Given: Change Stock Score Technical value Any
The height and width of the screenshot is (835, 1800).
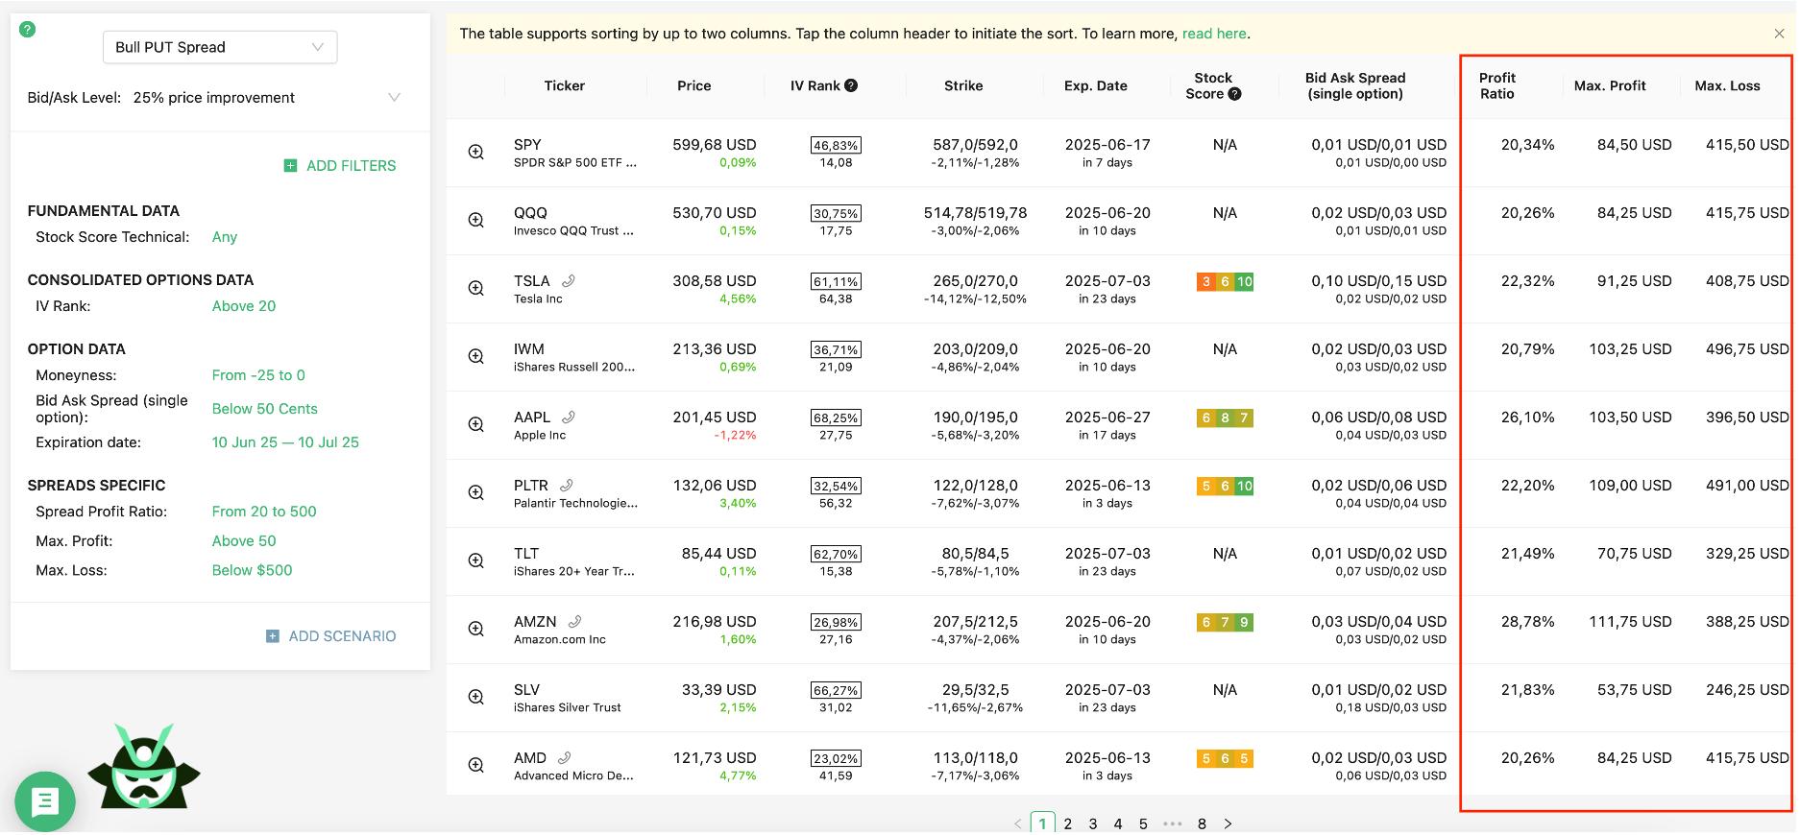Looking at the screenshot, I should (225, 237).
